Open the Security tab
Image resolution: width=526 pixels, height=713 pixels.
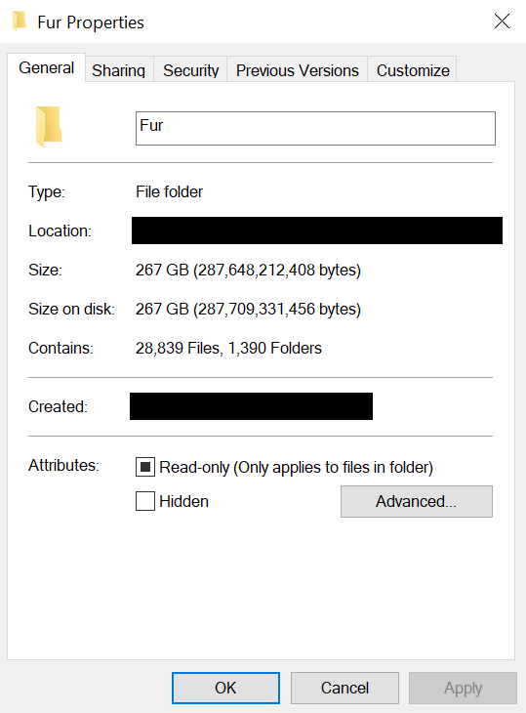point(190,69)
